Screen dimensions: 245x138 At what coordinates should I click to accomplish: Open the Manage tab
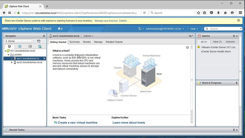(x=98, y=42)
